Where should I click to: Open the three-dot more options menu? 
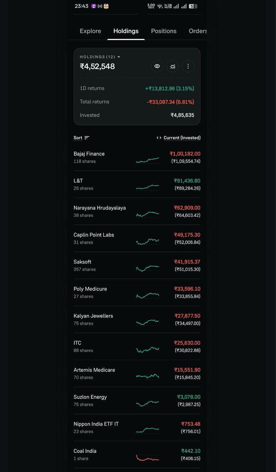(188, 66)
